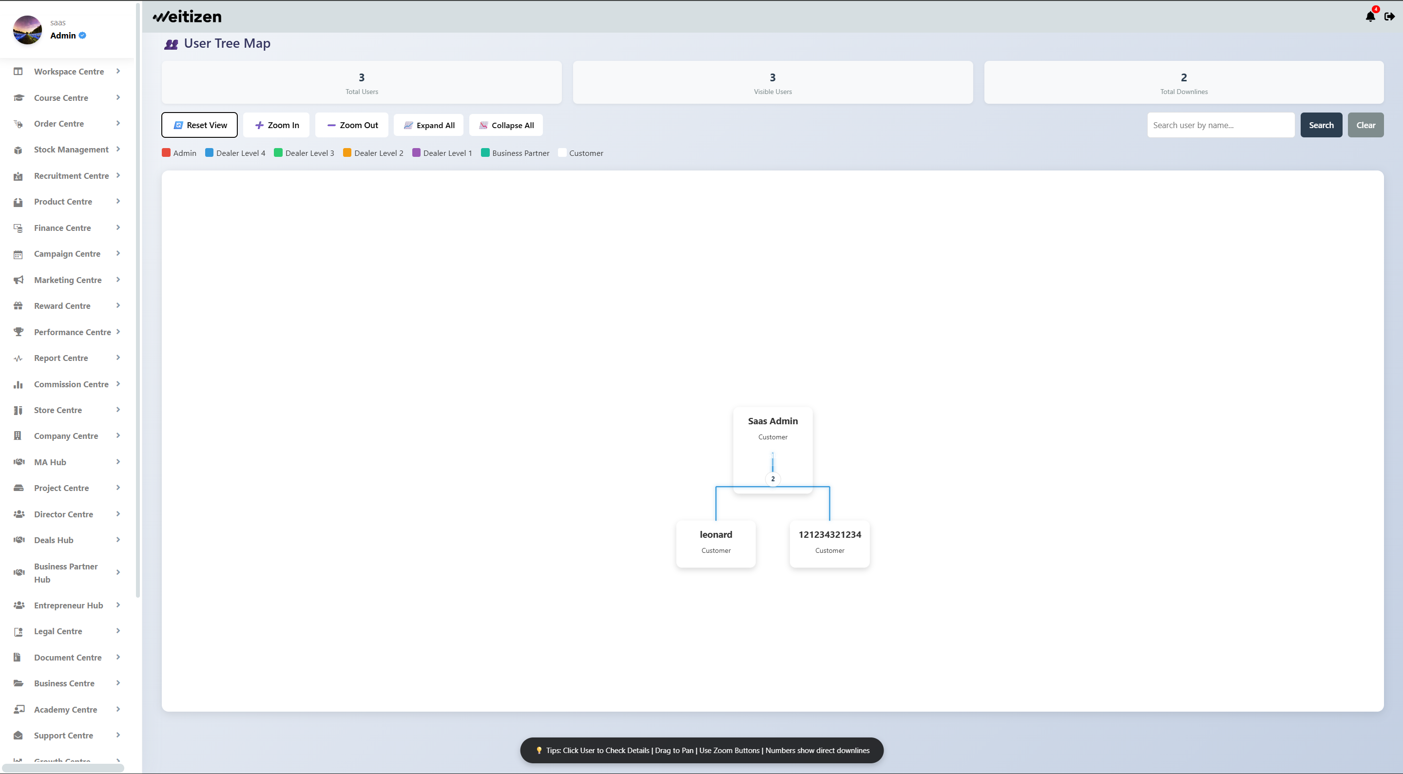This screenshot has width=1403, height=774.
Task: Click the Workspace Centre sidebar icon
Action: [x=18, y=71]
